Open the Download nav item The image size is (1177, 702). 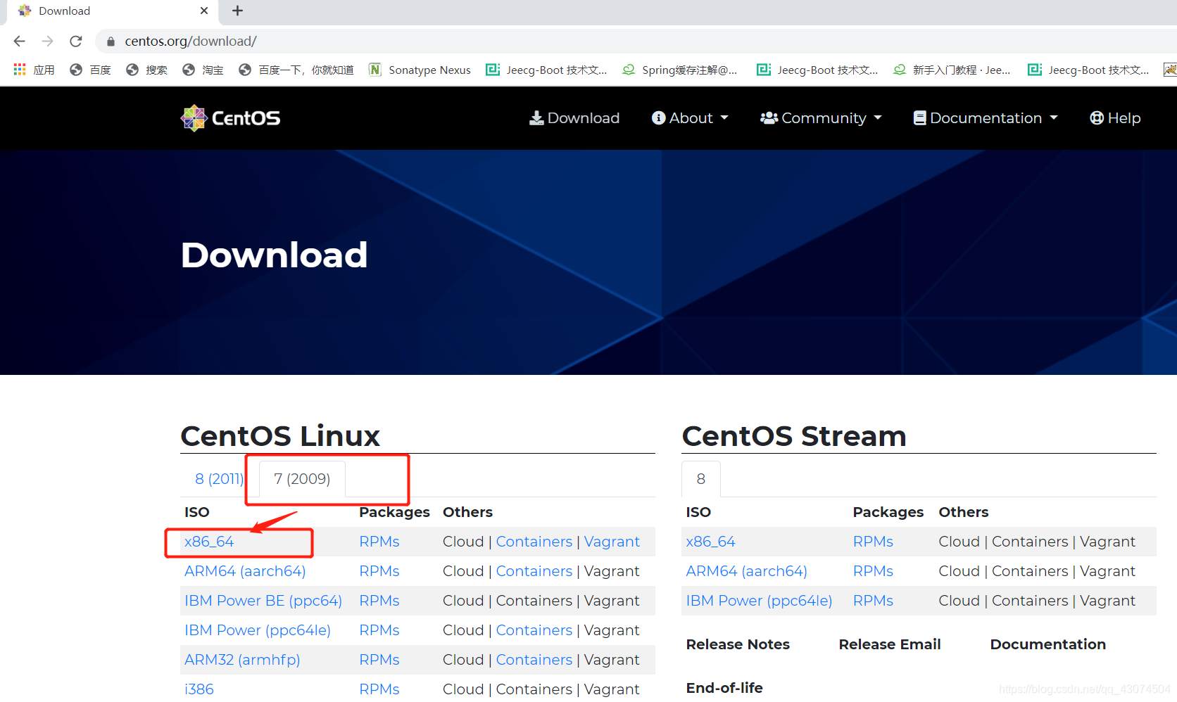pos(574,118)
